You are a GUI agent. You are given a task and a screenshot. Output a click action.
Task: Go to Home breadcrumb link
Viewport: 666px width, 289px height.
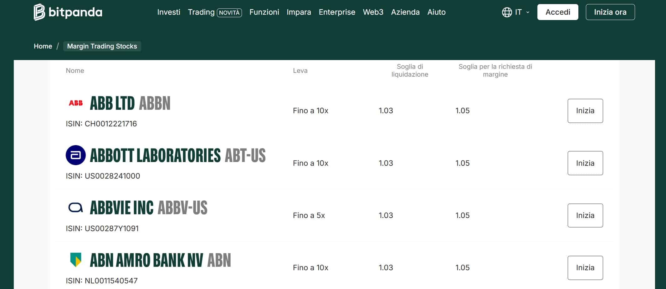(x=43, y=46)
